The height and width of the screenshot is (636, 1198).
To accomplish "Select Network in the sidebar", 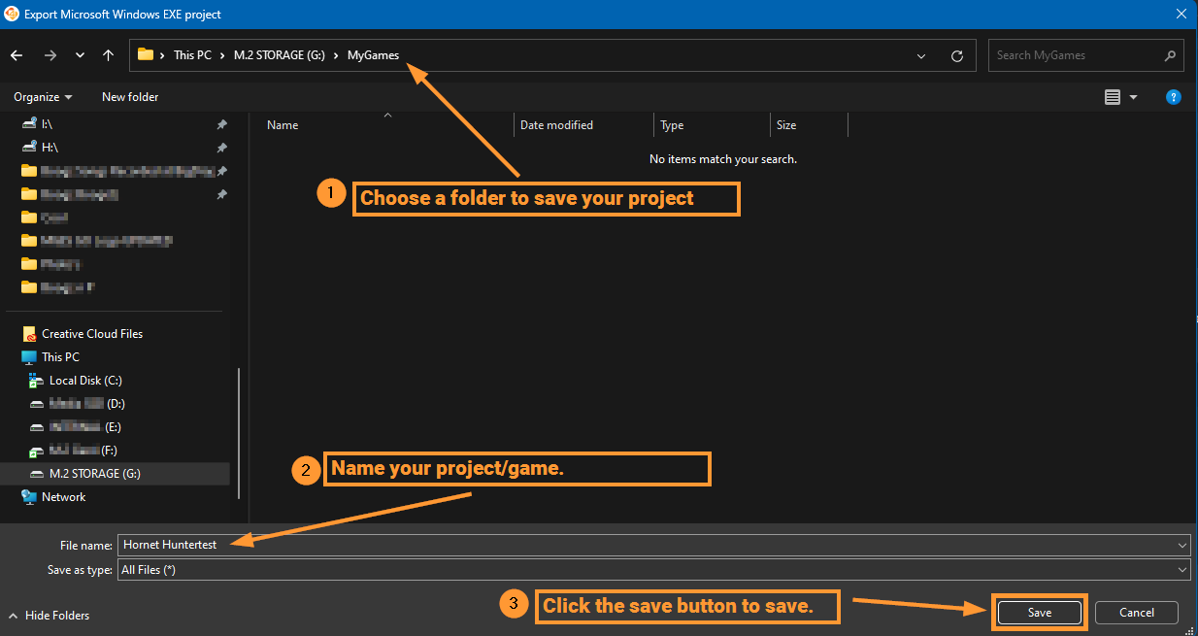I will pyautogui.click(x=63, y=496).
